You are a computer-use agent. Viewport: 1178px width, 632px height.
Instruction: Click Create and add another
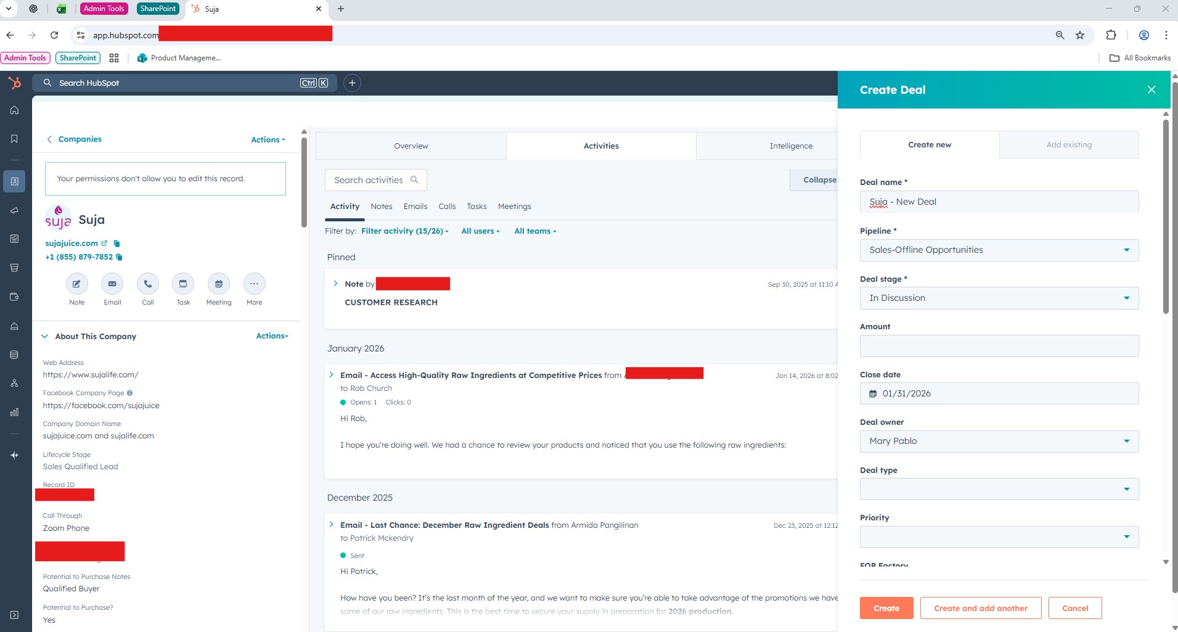981,608
